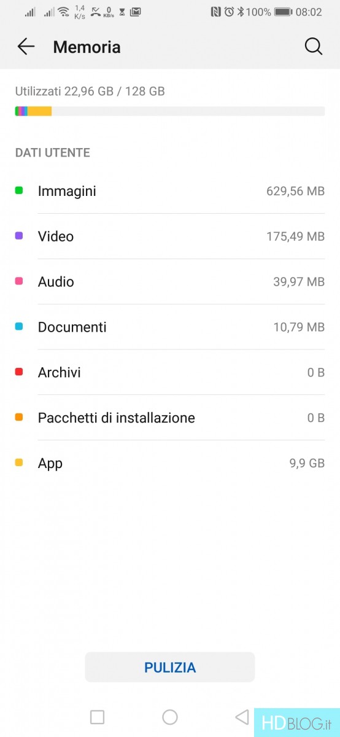Open Pacchetti di installazione
Screen dimensions: 340x737
click(170, 418)
